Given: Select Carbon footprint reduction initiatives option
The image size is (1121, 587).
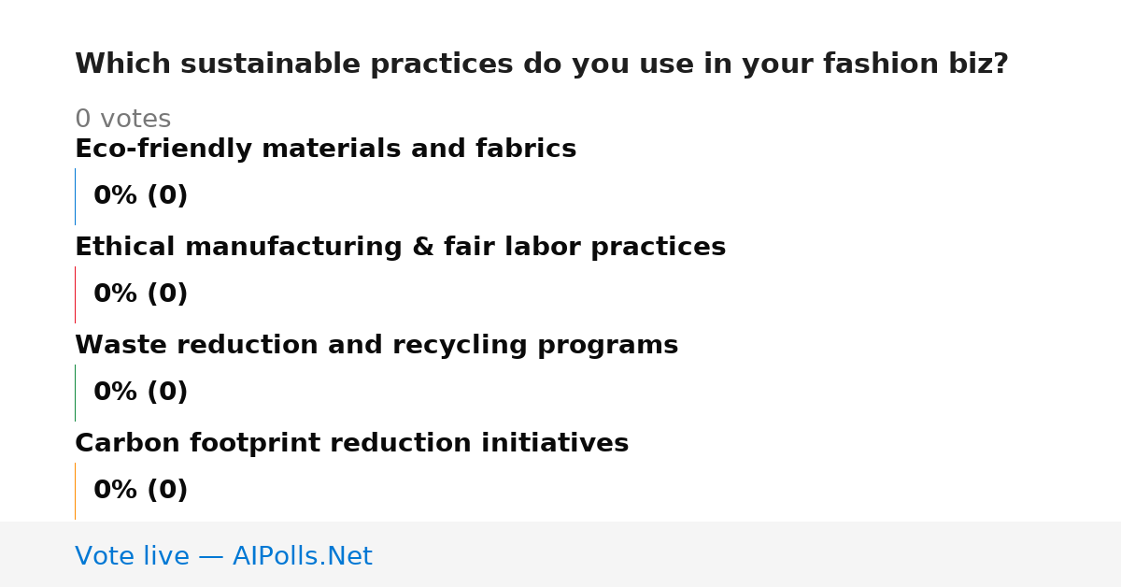Looking at the screenshot, I should click(352, 444).
